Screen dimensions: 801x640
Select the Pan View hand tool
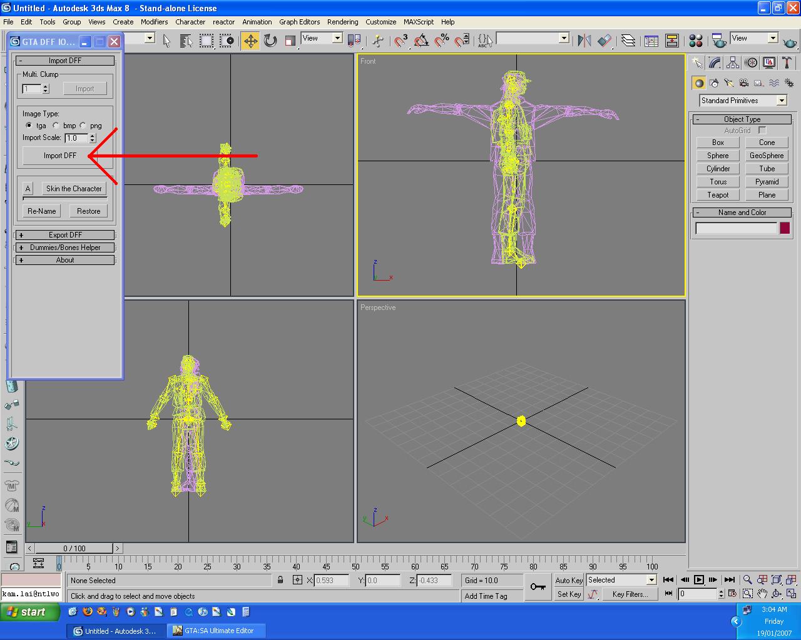coord(762,594)
